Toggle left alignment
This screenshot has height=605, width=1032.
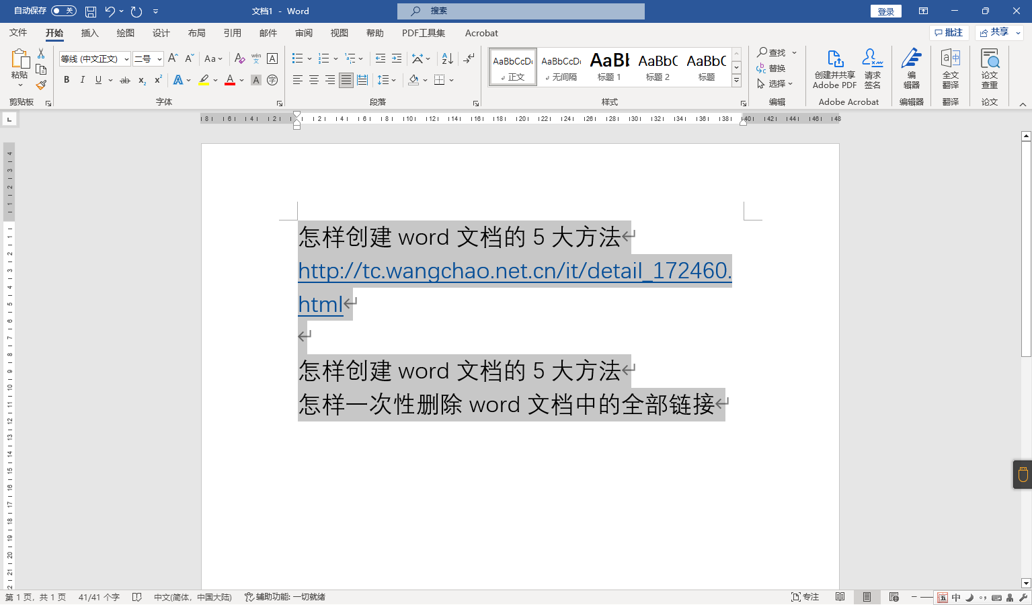click(298, 80)
